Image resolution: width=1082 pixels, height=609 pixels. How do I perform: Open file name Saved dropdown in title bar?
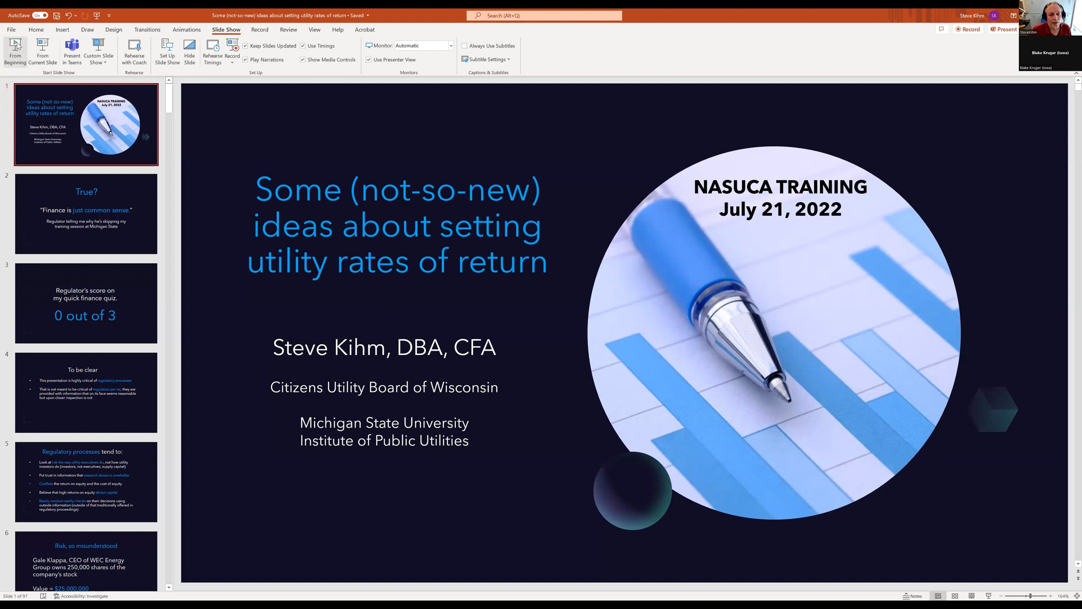pos(368,15)
